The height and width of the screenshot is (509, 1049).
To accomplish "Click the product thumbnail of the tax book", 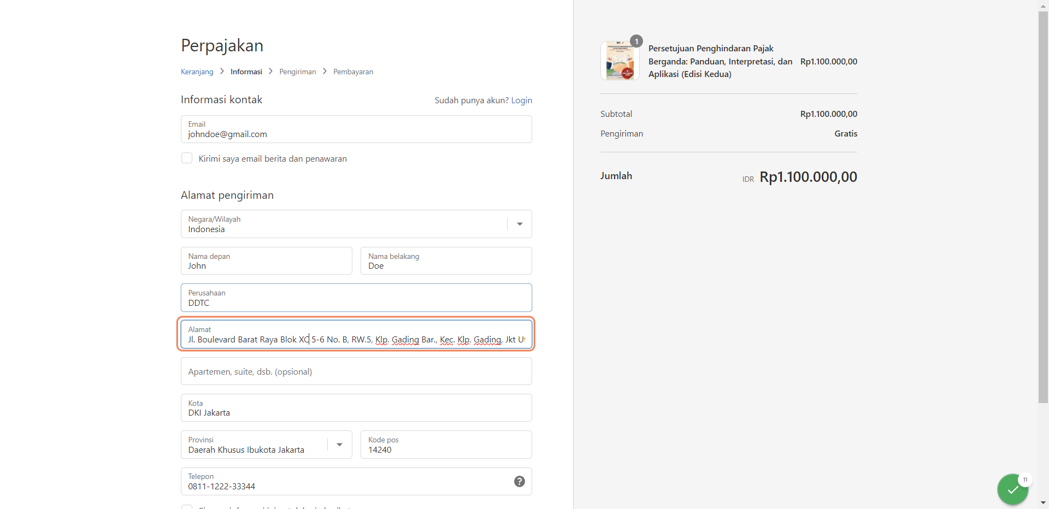I will (620, 61).
